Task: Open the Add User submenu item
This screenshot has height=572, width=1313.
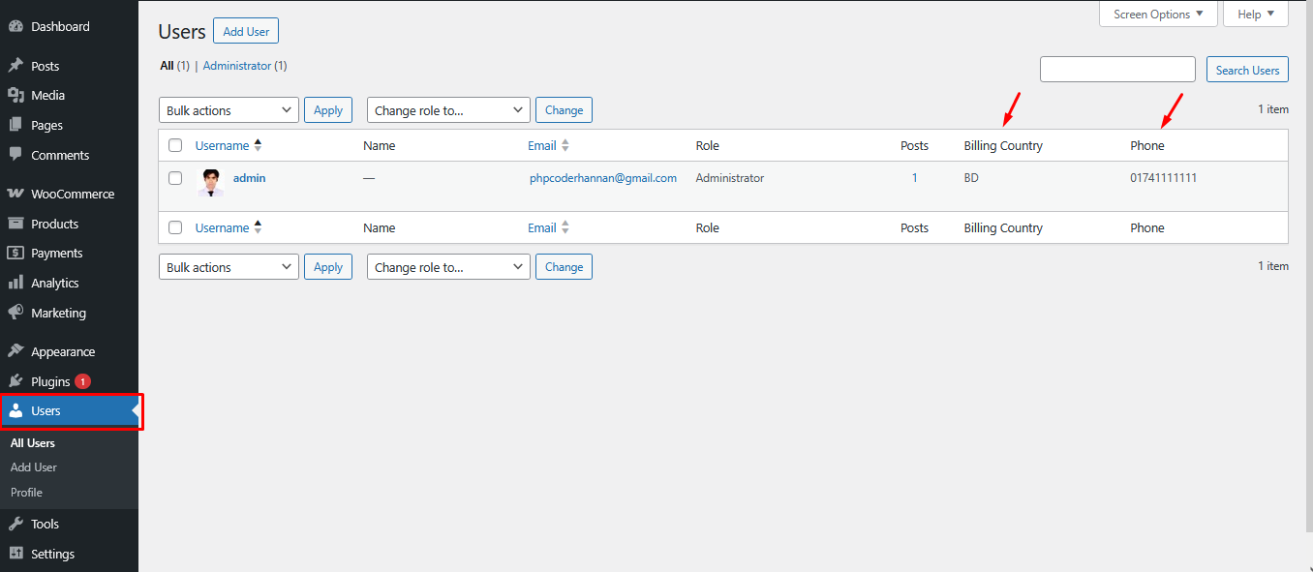Action: (34, 467)
